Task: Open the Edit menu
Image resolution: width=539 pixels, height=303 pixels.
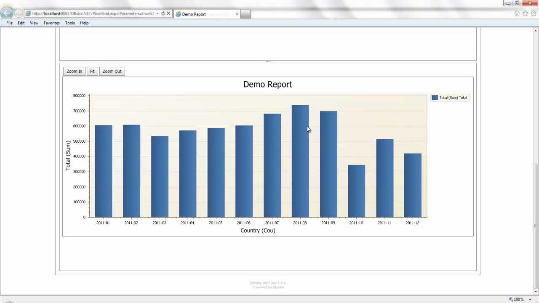Action: (x=21, y=23)
